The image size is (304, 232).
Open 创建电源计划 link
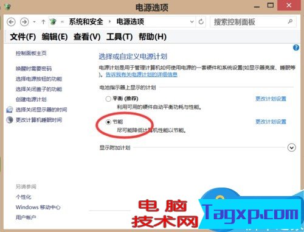[x=31, y=99]
